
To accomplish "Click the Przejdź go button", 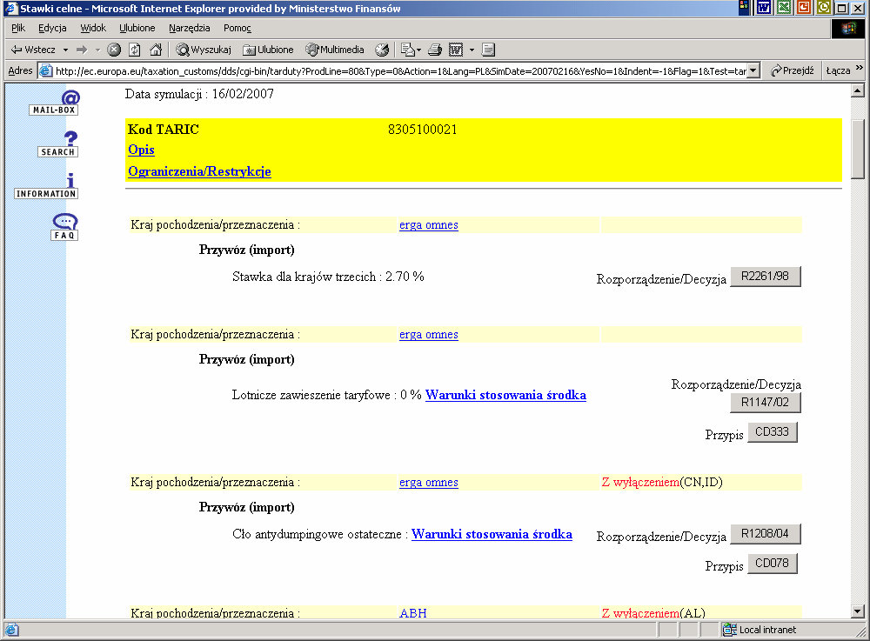I will 792,70.
